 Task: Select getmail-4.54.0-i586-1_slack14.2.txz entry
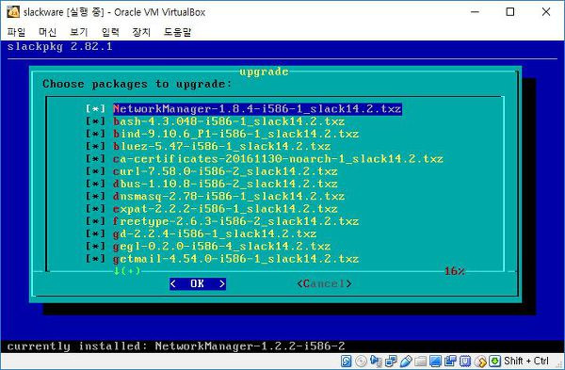point(236,259)
